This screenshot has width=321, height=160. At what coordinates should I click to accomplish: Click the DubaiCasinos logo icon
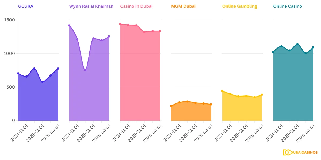(x=286, y=153)
